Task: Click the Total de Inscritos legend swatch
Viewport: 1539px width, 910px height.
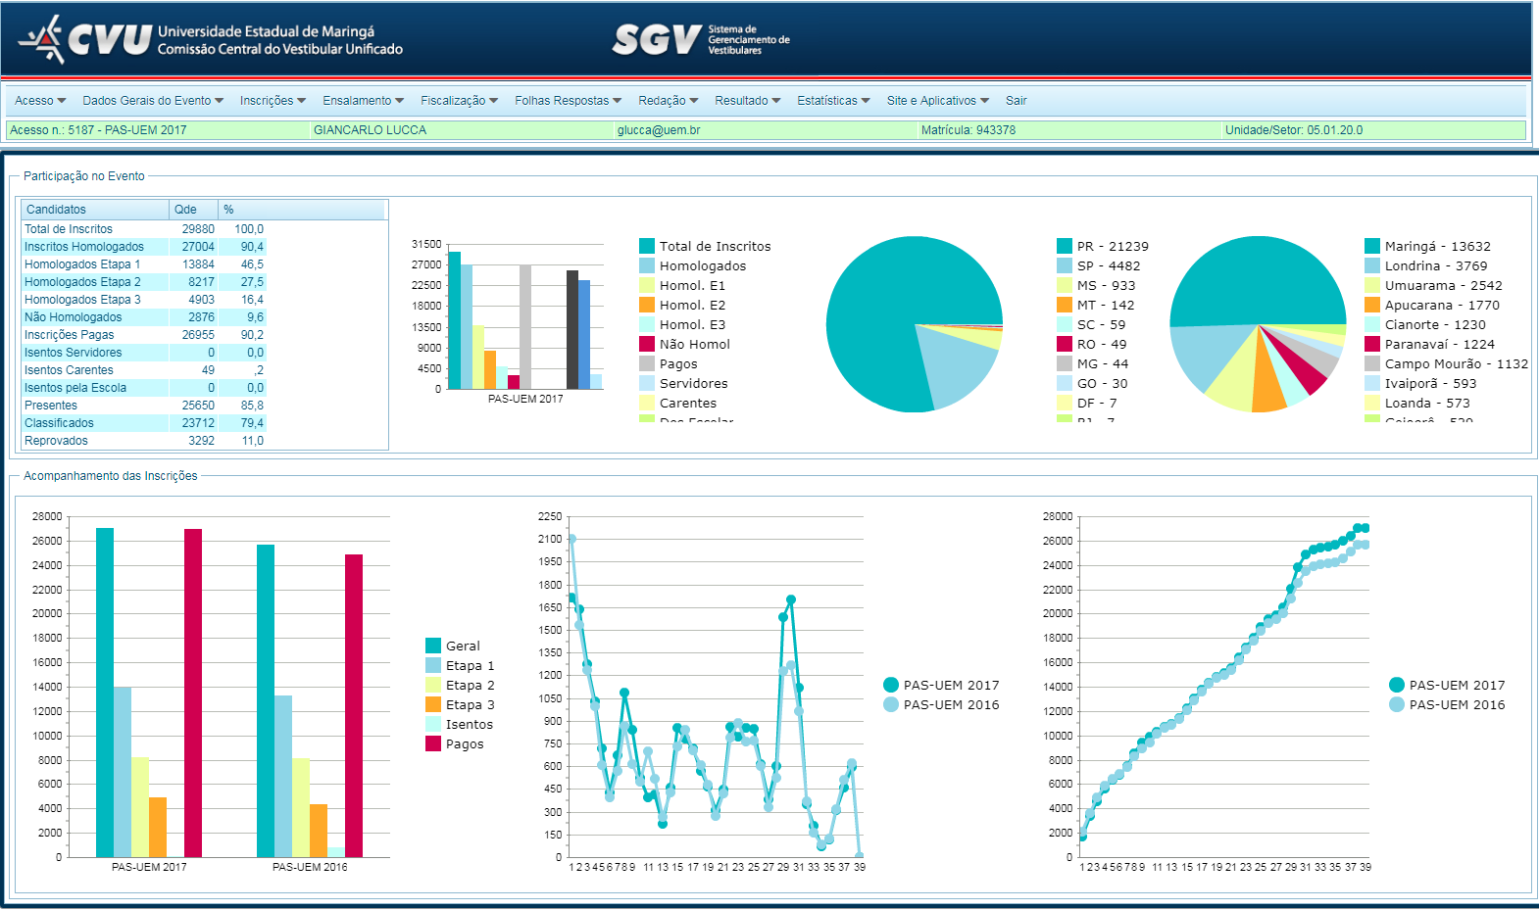Action: 647,246
